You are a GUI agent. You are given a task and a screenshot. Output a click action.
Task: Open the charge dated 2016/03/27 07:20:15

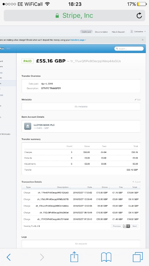pos(81,219)
